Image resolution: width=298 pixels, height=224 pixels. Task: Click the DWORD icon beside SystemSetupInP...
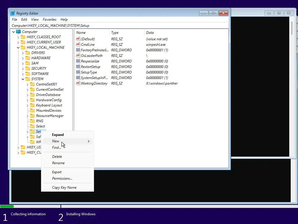78,78
